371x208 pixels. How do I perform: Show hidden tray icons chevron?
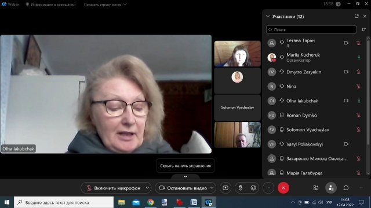(x=293, y=202)
